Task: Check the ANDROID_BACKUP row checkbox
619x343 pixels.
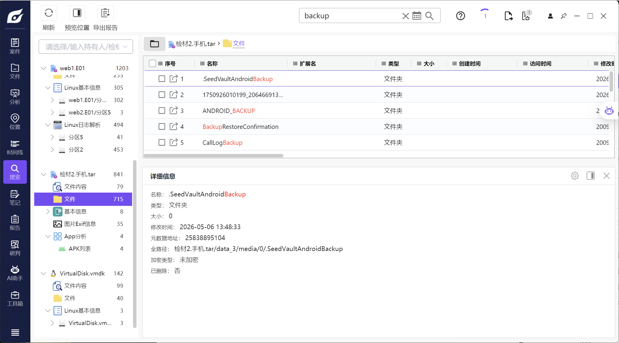Action: pos(162,111)
